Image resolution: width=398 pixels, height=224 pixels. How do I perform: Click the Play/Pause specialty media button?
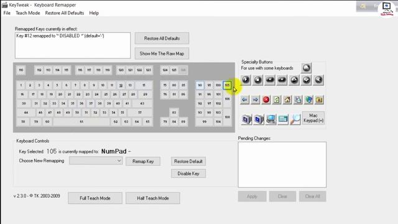point(246,80)
